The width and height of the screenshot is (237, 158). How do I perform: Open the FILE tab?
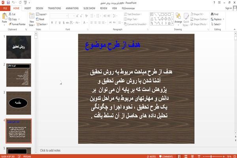tap(5, 8)
